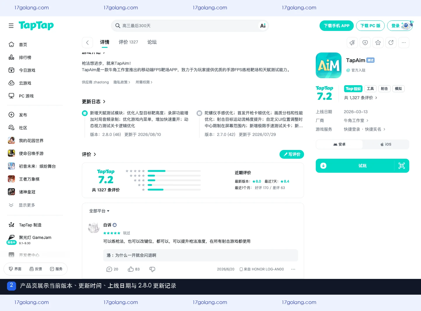Click the green 试玩 button

(363, 166)
